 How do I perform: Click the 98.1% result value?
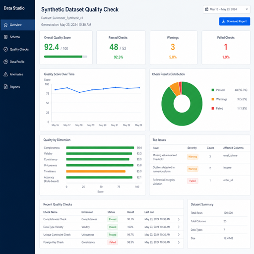pos(130,219)
